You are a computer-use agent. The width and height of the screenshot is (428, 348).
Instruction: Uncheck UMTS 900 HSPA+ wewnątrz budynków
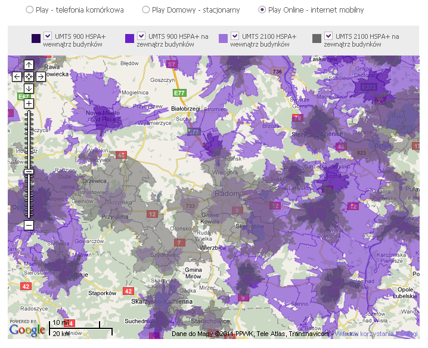[x=48, y=36]
